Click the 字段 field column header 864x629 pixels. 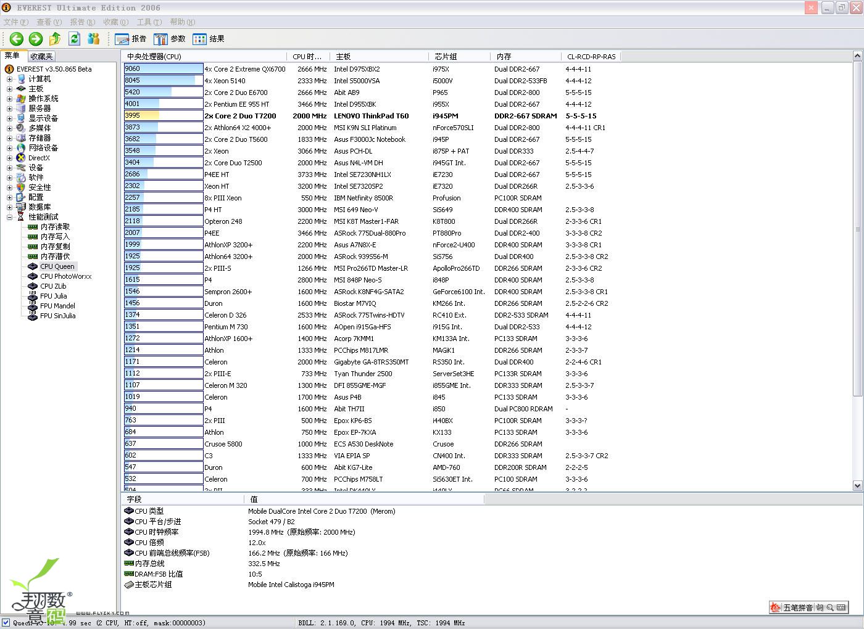click(183, 499)
